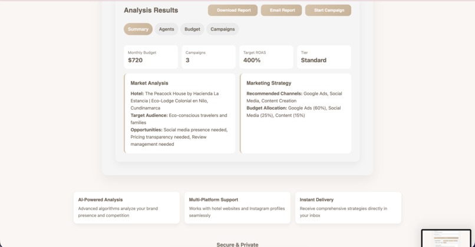The width and height of the screenshot is (475, 247).
Task: Open the page preview thumbnail in corner
Action: (446, 238)
